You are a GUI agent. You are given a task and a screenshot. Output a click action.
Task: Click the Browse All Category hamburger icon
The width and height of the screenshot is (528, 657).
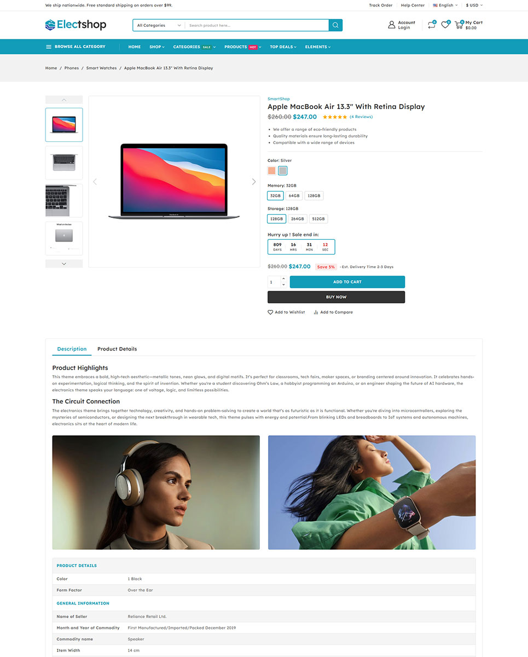coord(49,47)
